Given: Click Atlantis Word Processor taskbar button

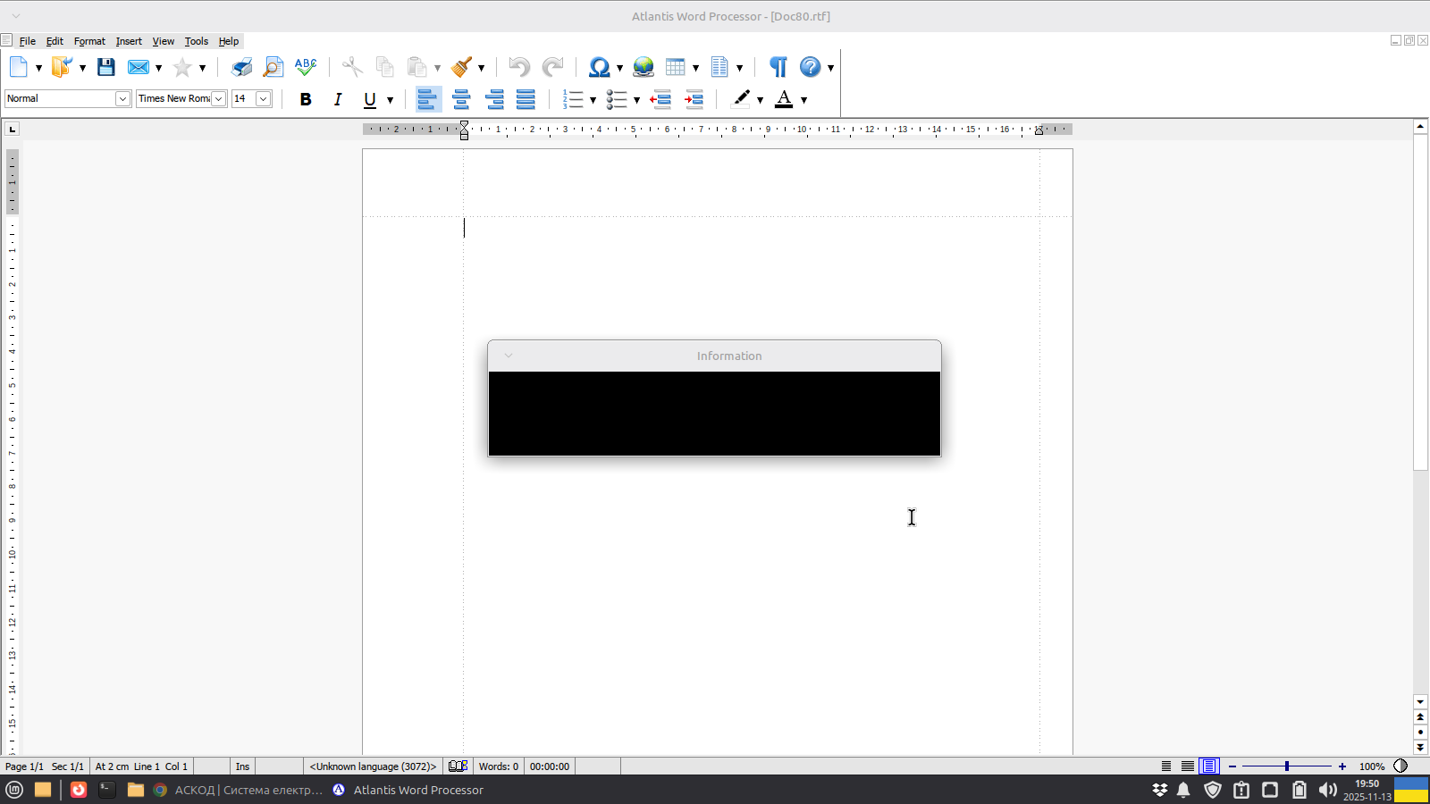Looking at the screenshot, I should [408, 790].
